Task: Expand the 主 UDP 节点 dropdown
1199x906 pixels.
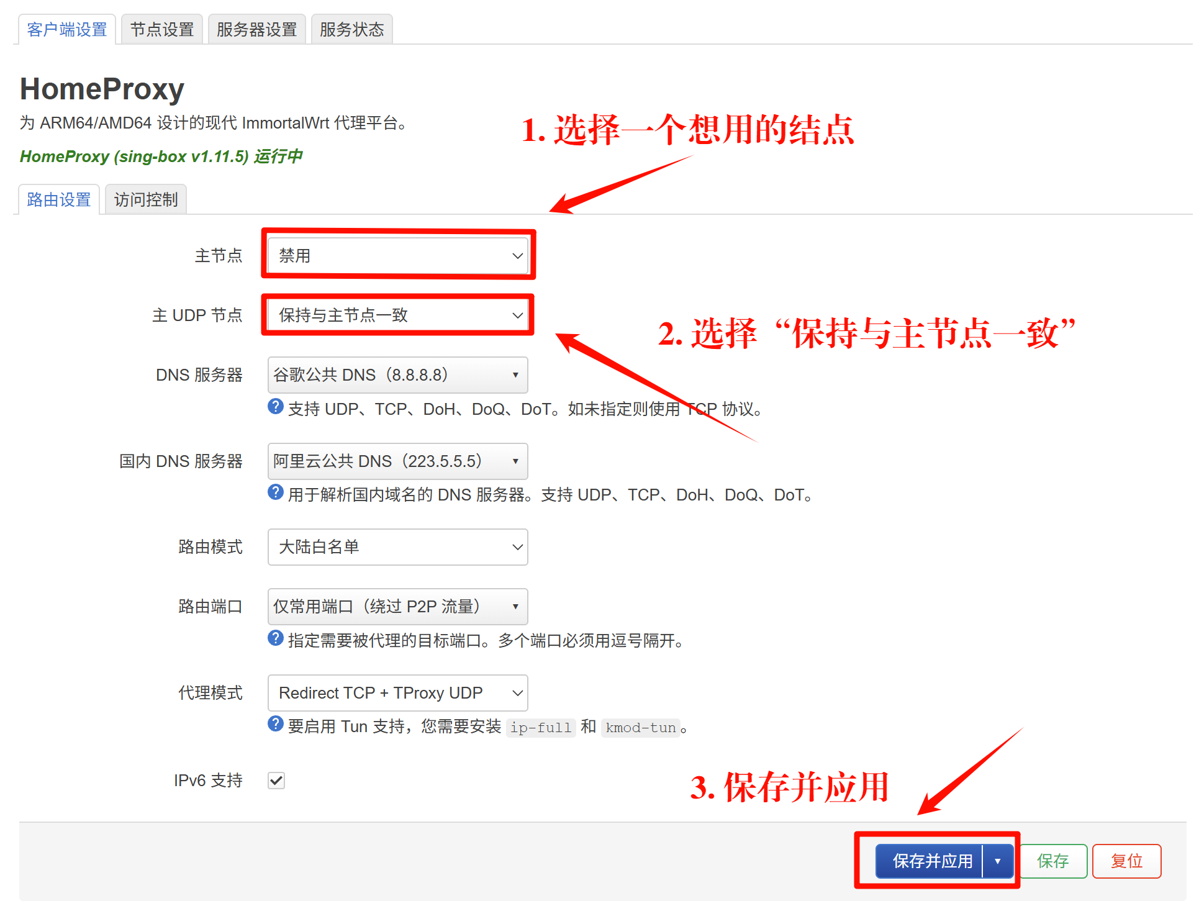Action: point(397,315)
